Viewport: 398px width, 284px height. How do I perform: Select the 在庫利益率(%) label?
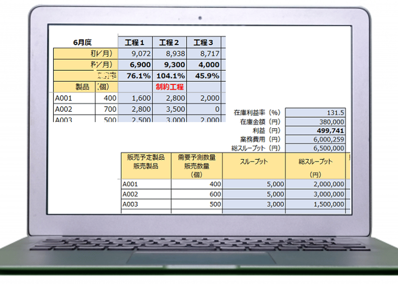(257, 113)
